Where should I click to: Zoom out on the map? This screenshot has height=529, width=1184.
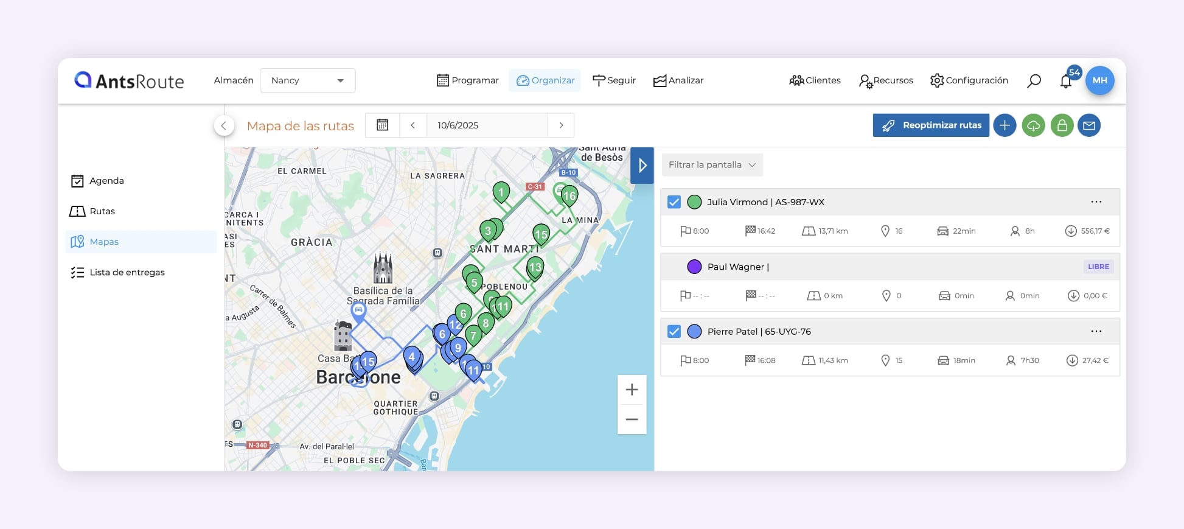pos(632,419)
